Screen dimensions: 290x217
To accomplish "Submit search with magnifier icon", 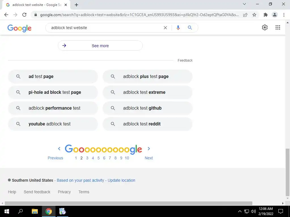I will [190, 28].
